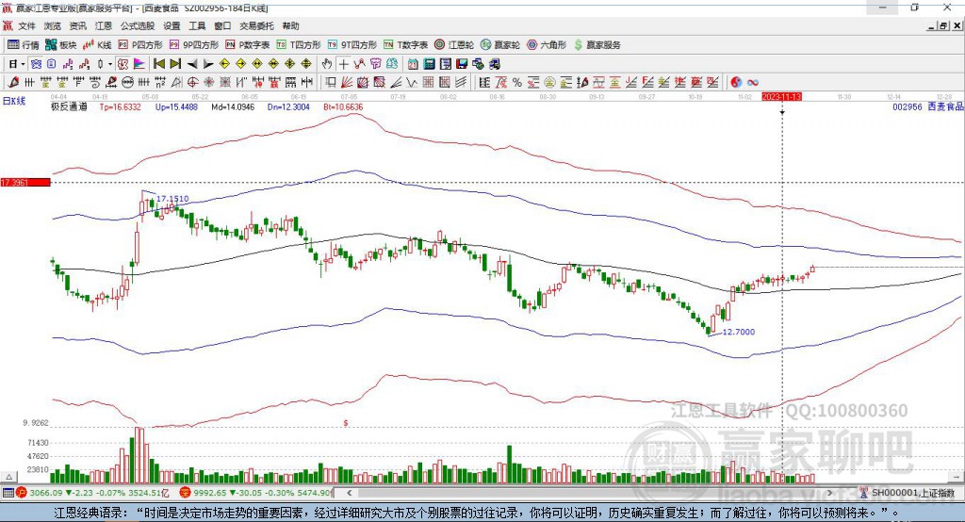The image size is (965, 522).
Task: Open the 工具 menu
Action: coord(197,25)
